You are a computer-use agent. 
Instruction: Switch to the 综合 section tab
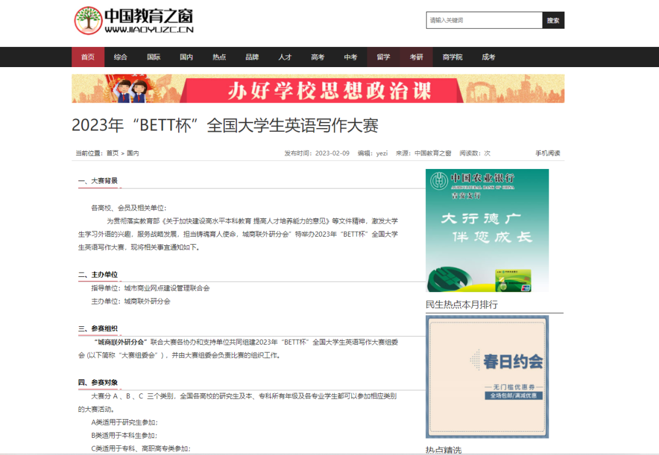click(120, 57)
